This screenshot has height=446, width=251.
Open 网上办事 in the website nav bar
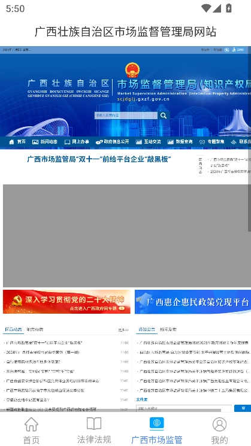tap(77, 142)
